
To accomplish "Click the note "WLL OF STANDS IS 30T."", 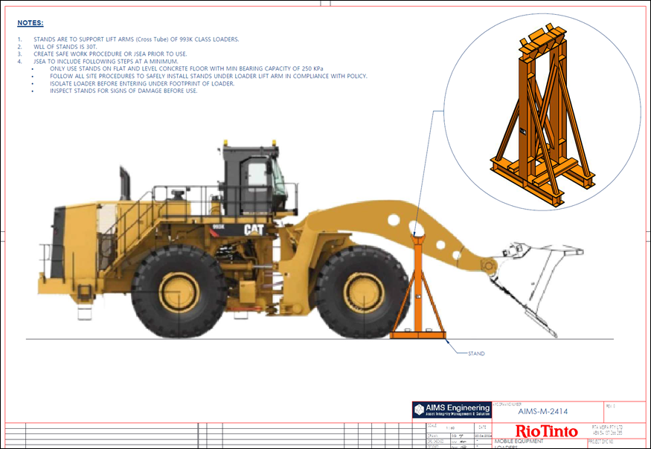I will click(65, 47).
